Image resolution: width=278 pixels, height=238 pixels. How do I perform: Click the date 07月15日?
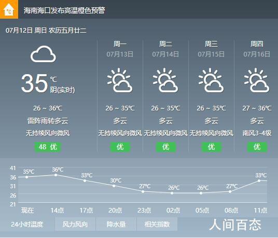211,54
